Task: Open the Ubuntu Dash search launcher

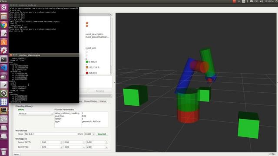Action: pyautogui.click(x=4, y=8)
